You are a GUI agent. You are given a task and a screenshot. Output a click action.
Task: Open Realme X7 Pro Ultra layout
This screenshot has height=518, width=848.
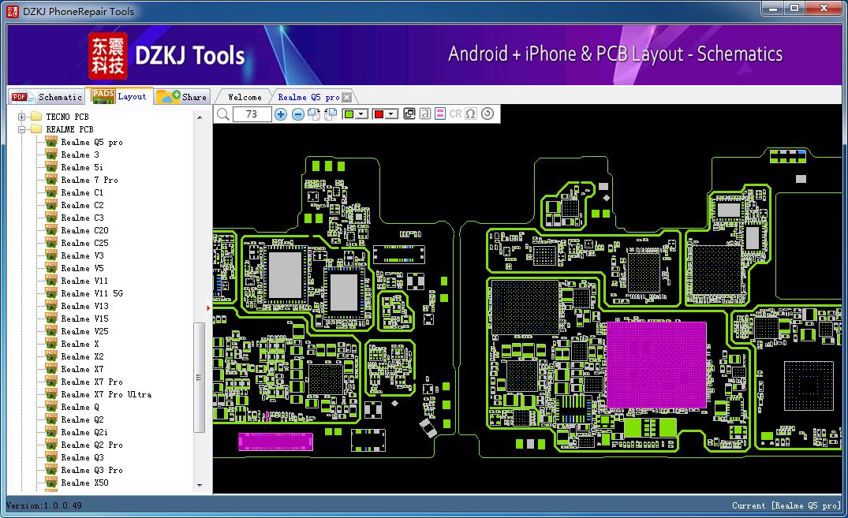106,394
